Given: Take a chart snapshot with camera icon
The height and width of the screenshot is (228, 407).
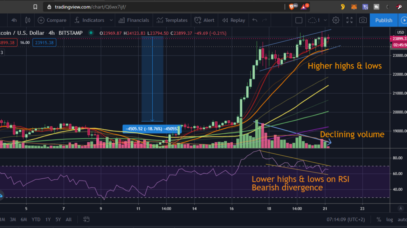Looking at the screenshot, I should point(363,20).
